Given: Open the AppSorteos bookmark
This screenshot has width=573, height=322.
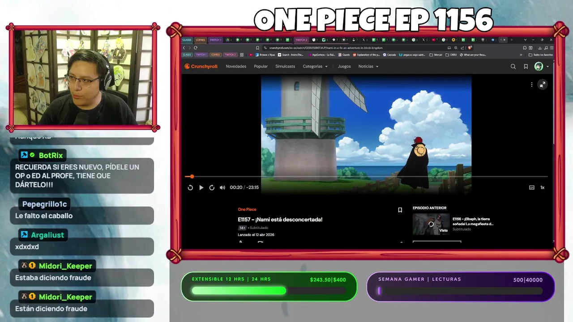Looking at the screenshot, I should pyautogui.click(x=322, y=55).
